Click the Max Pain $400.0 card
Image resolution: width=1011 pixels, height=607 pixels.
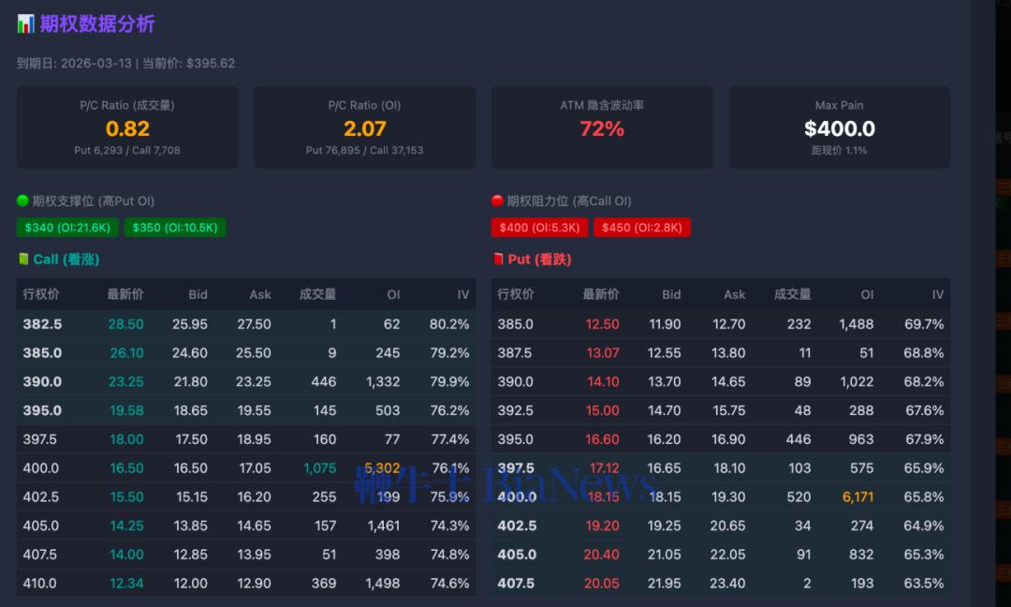839,128
